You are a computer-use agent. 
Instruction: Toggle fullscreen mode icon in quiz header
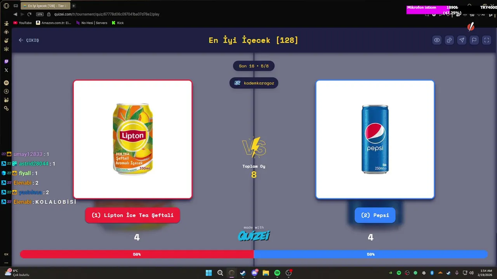click(x=487, y=40)
